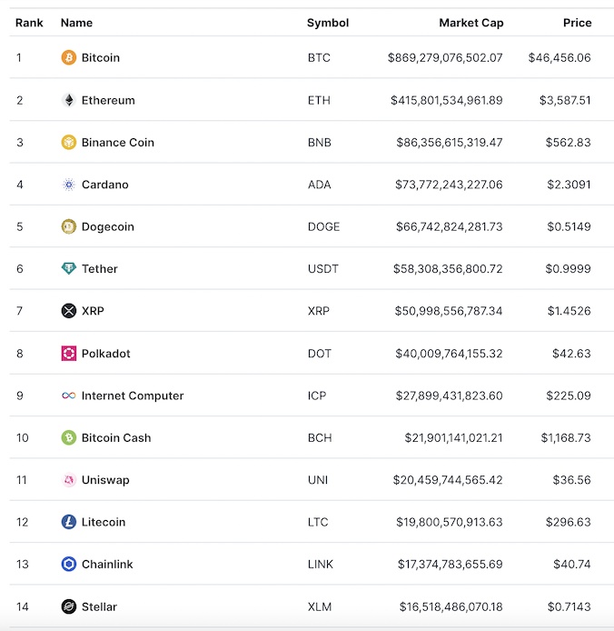This screenshot has height=631, width=614.
Task: Select the green Bitcoin Cash icon
Action: tap(69, 437)
